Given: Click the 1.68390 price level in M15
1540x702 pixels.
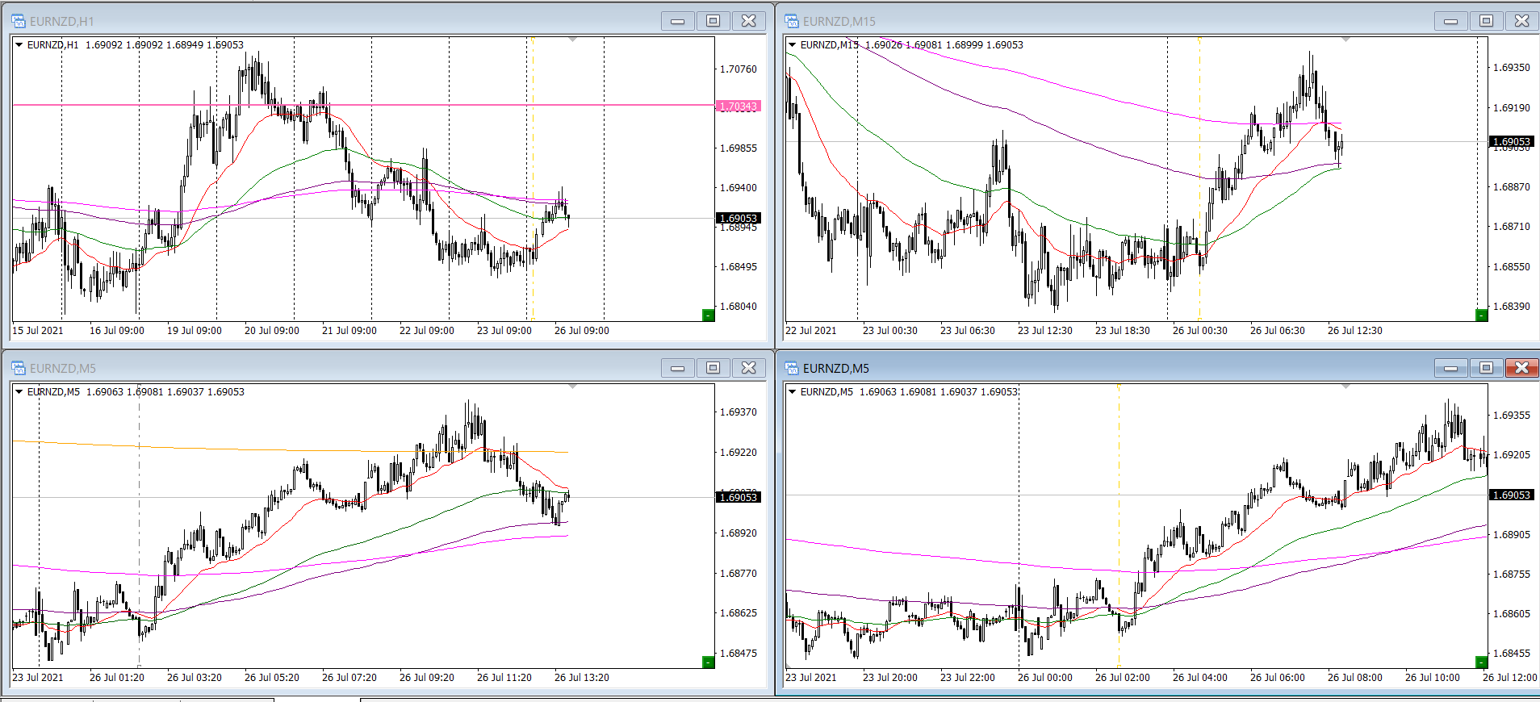Looking at the screenshot, I should click(1512, 307).
